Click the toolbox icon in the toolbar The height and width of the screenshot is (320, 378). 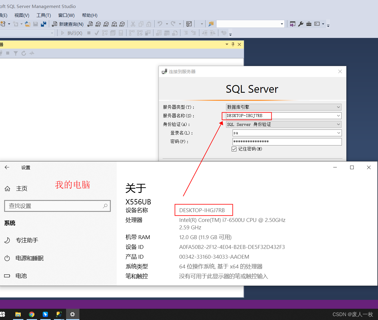[309, 24]
